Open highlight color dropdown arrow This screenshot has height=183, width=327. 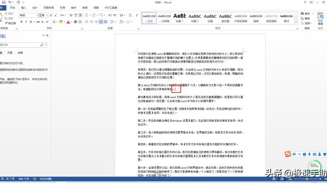click(64, 22)
